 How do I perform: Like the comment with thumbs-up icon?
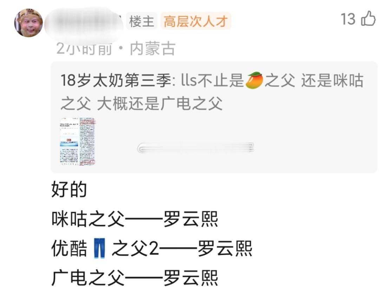(369, 19)
